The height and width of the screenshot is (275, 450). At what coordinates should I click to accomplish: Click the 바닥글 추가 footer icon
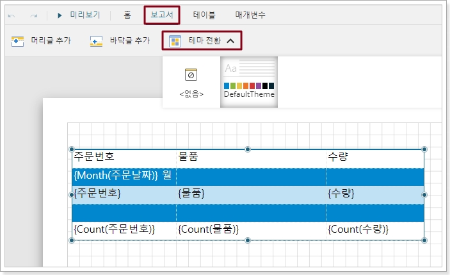click(x=97, y=42)
